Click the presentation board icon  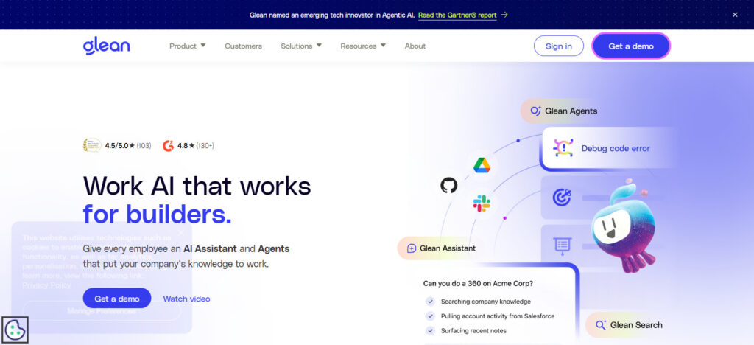tap(561, 245)
